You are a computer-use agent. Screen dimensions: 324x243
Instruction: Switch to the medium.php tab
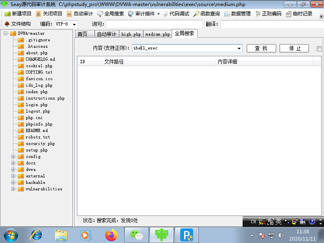tap(158, 34)
